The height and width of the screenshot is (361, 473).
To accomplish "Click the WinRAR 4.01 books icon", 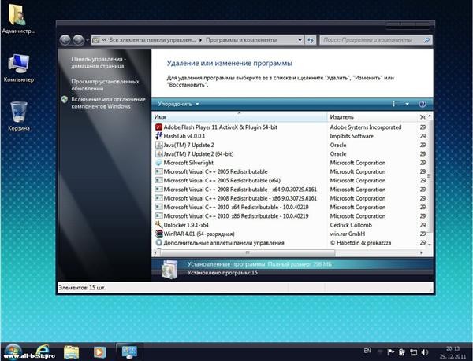I will click(158, 234).
